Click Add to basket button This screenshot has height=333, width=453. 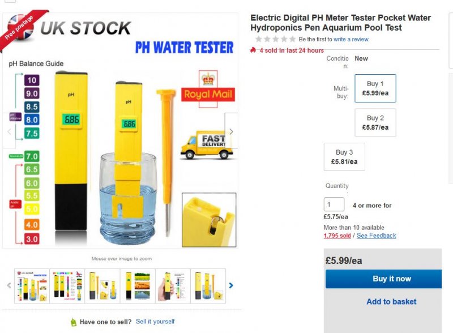[x=391, y=302]
